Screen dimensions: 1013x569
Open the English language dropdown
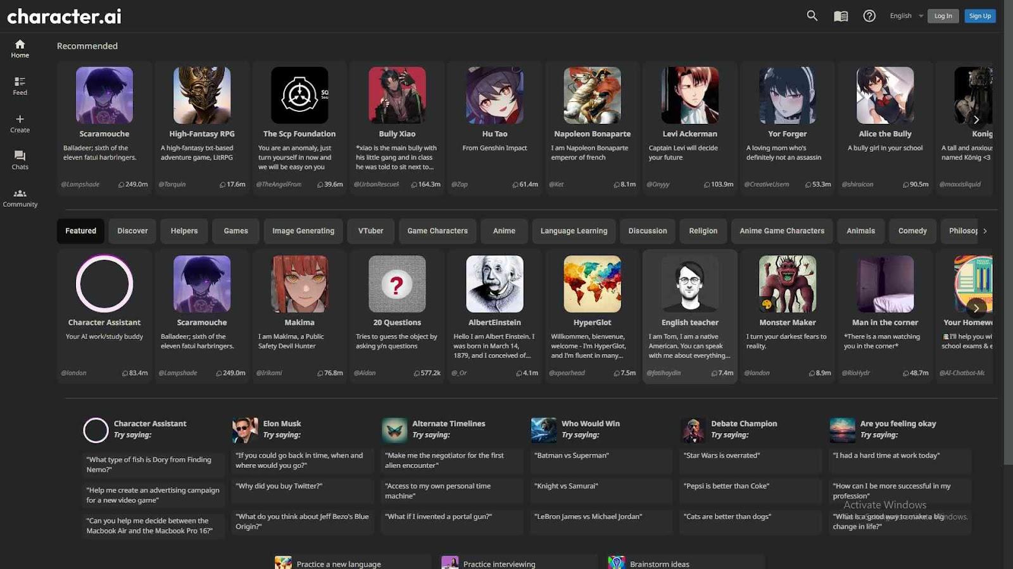click(906, 16)
